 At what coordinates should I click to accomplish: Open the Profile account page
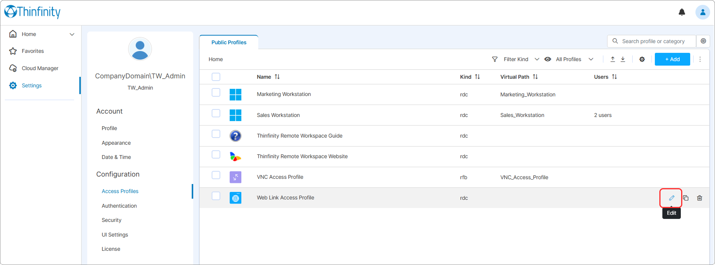(109, 128)
